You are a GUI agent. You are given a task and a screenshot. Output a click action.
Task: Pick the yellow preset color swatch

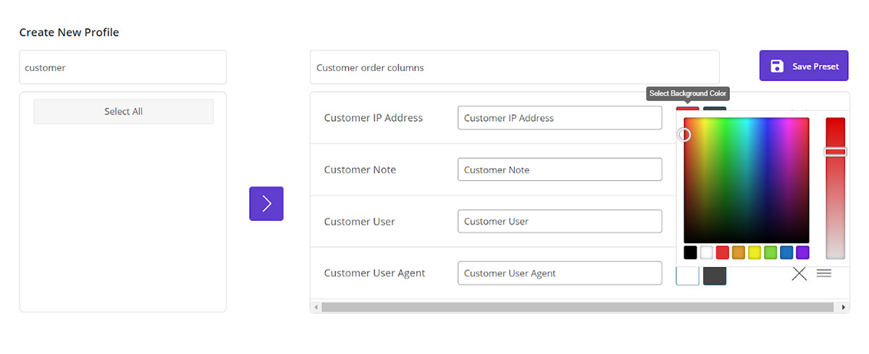tap(754, 253)
